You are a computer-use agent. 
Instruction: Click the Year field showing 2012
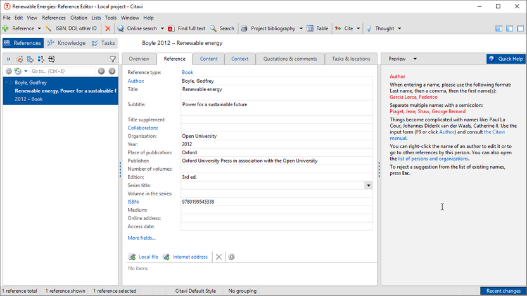click(277, 144)
